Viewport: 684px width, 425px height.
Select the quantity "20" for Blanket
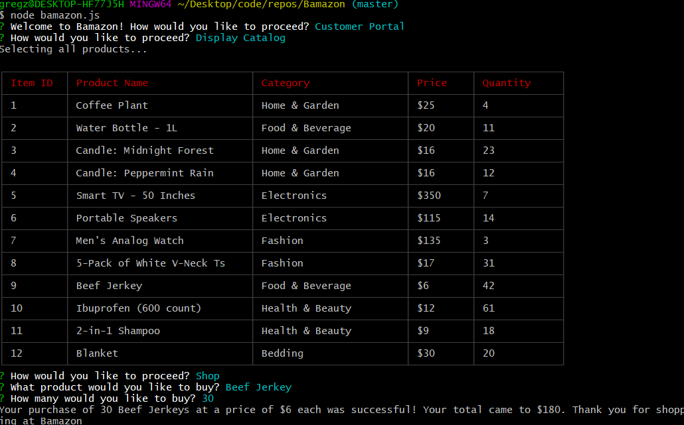point(489,353)
